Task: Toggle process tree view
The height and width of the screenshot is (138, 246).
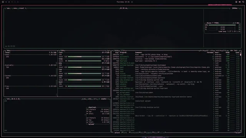Action: [x=225, y=51]
